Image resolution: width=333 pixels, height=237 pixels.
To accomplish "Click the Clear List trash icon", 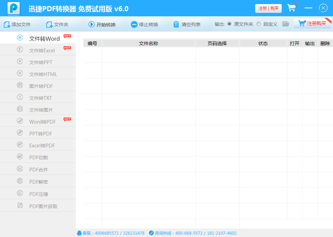I will click(x=176, y=24).
